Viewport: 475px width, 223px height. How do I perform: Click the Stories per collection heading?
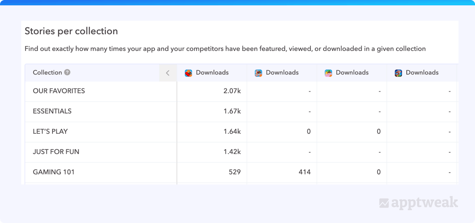(x=71, y=31)
